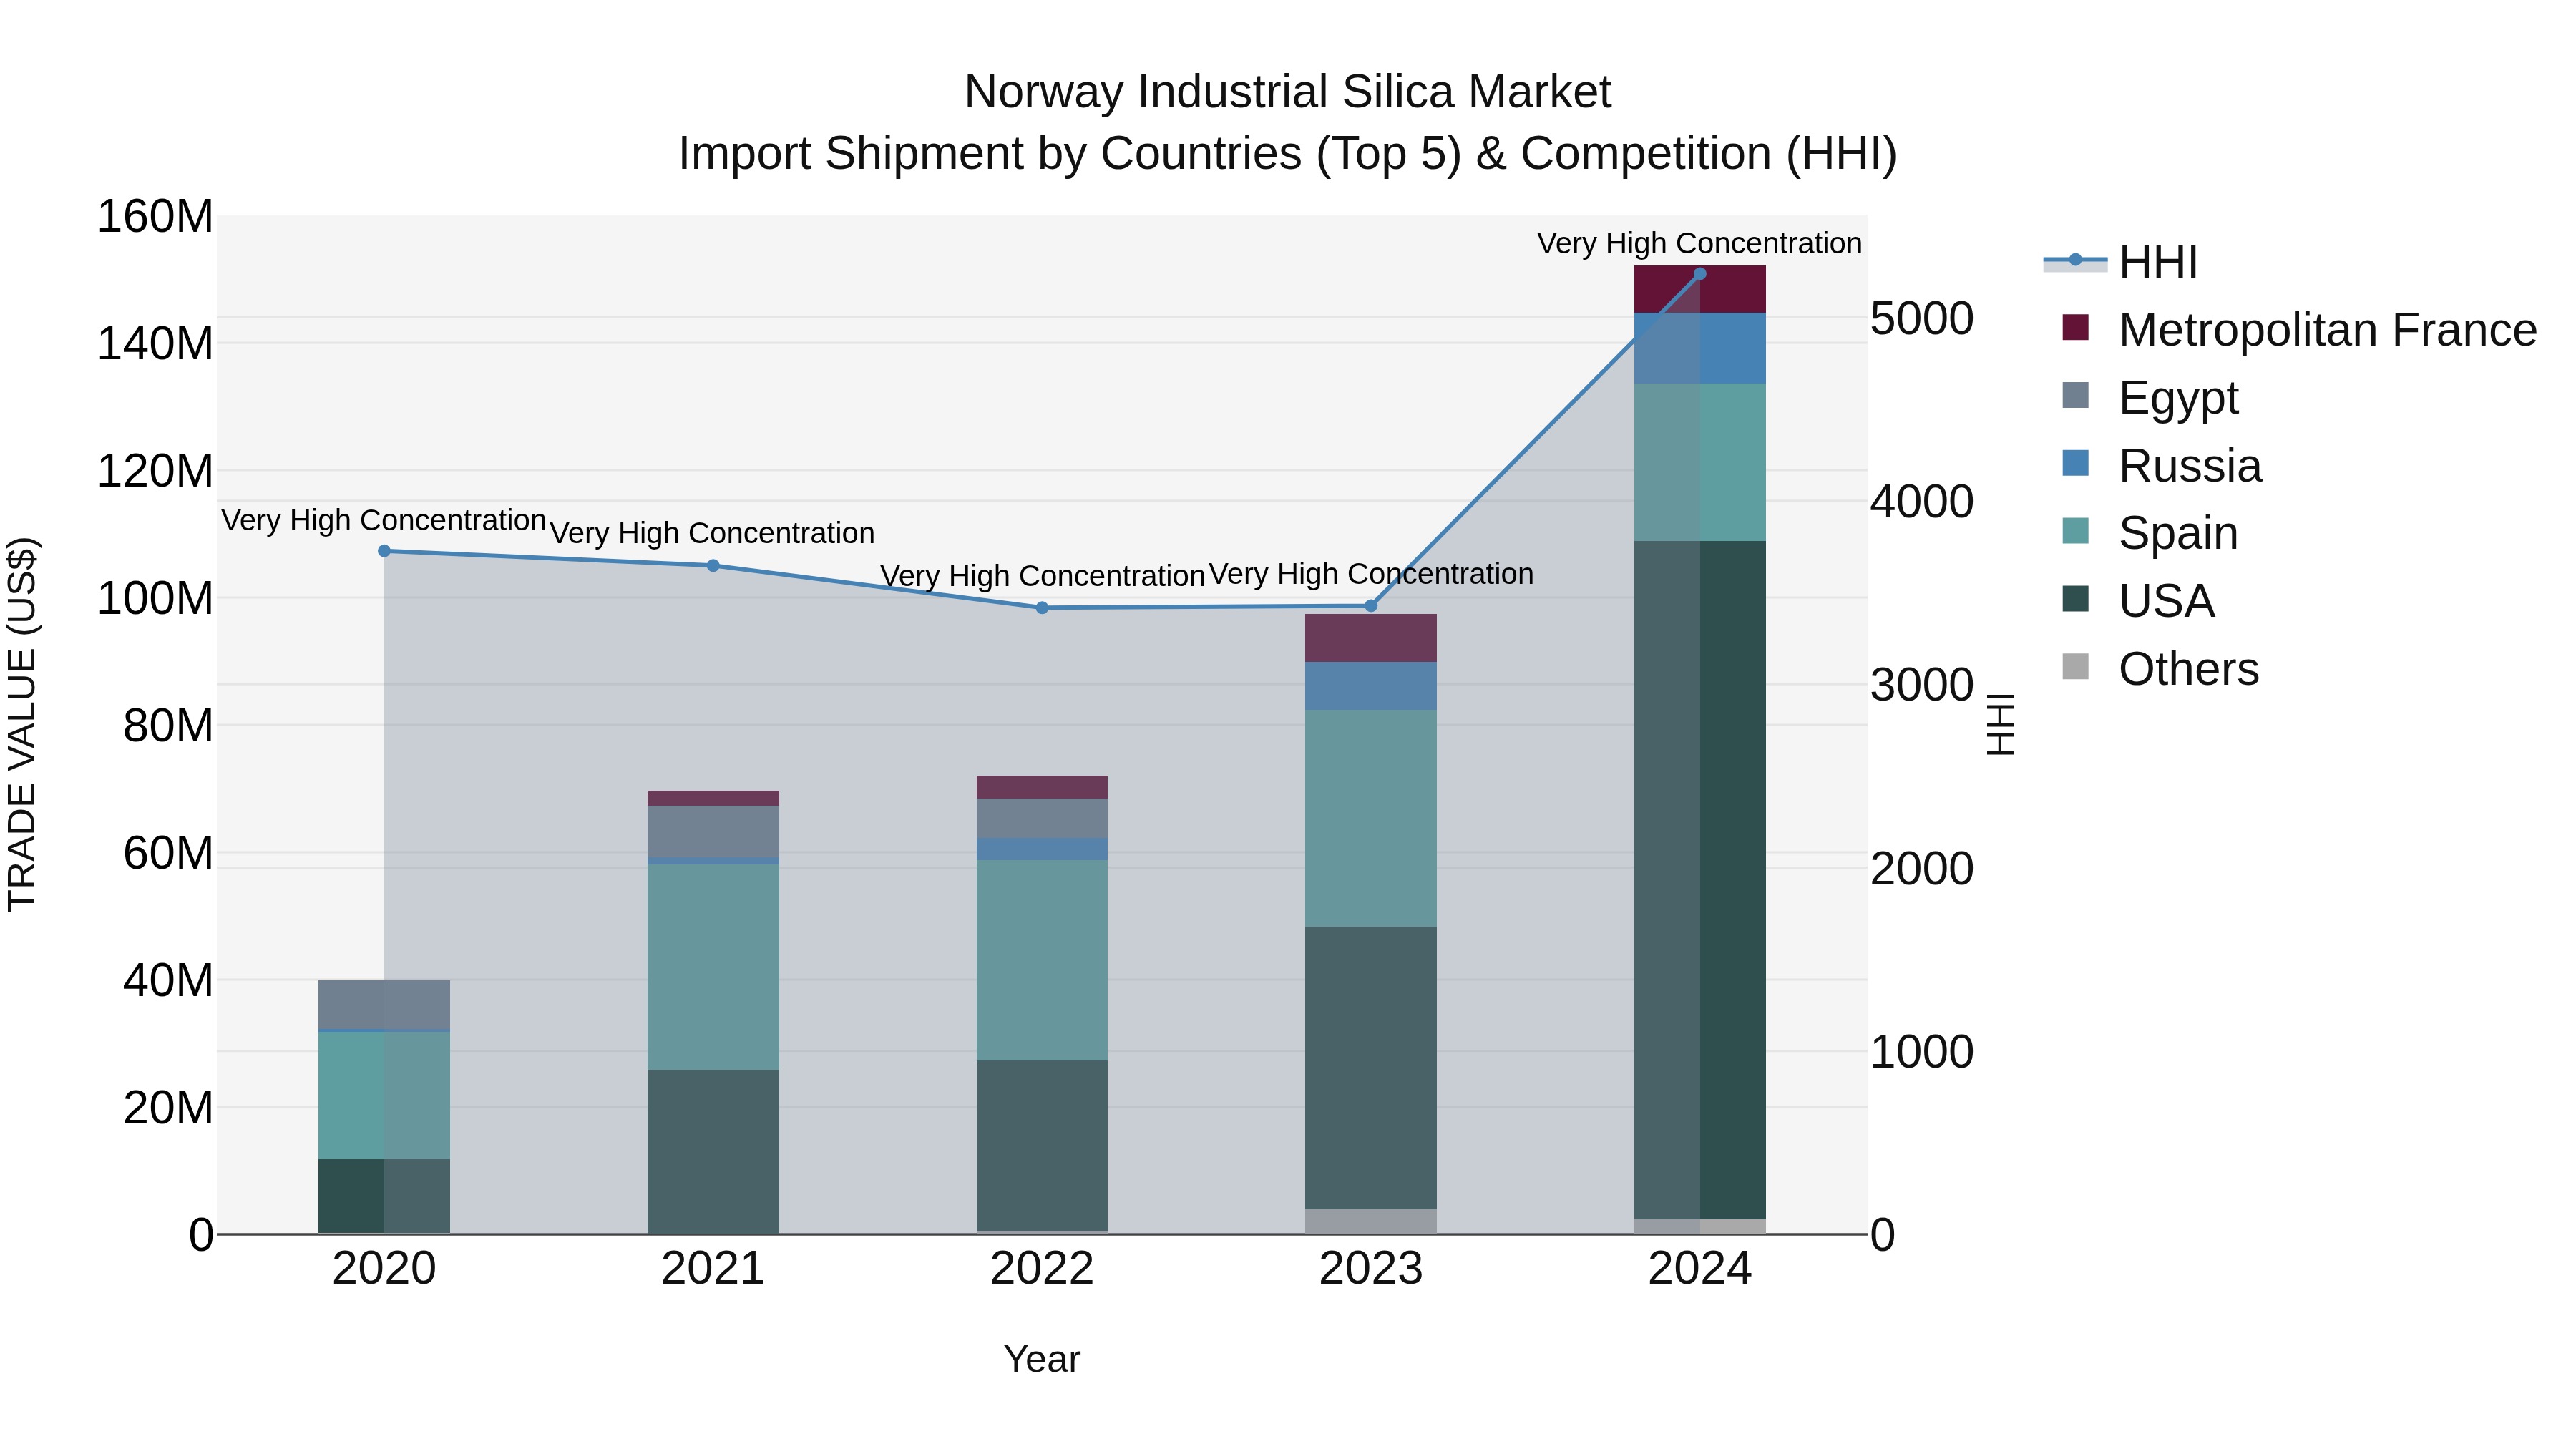Click the 3000 tick on the HHI axis

(1922, 685)
